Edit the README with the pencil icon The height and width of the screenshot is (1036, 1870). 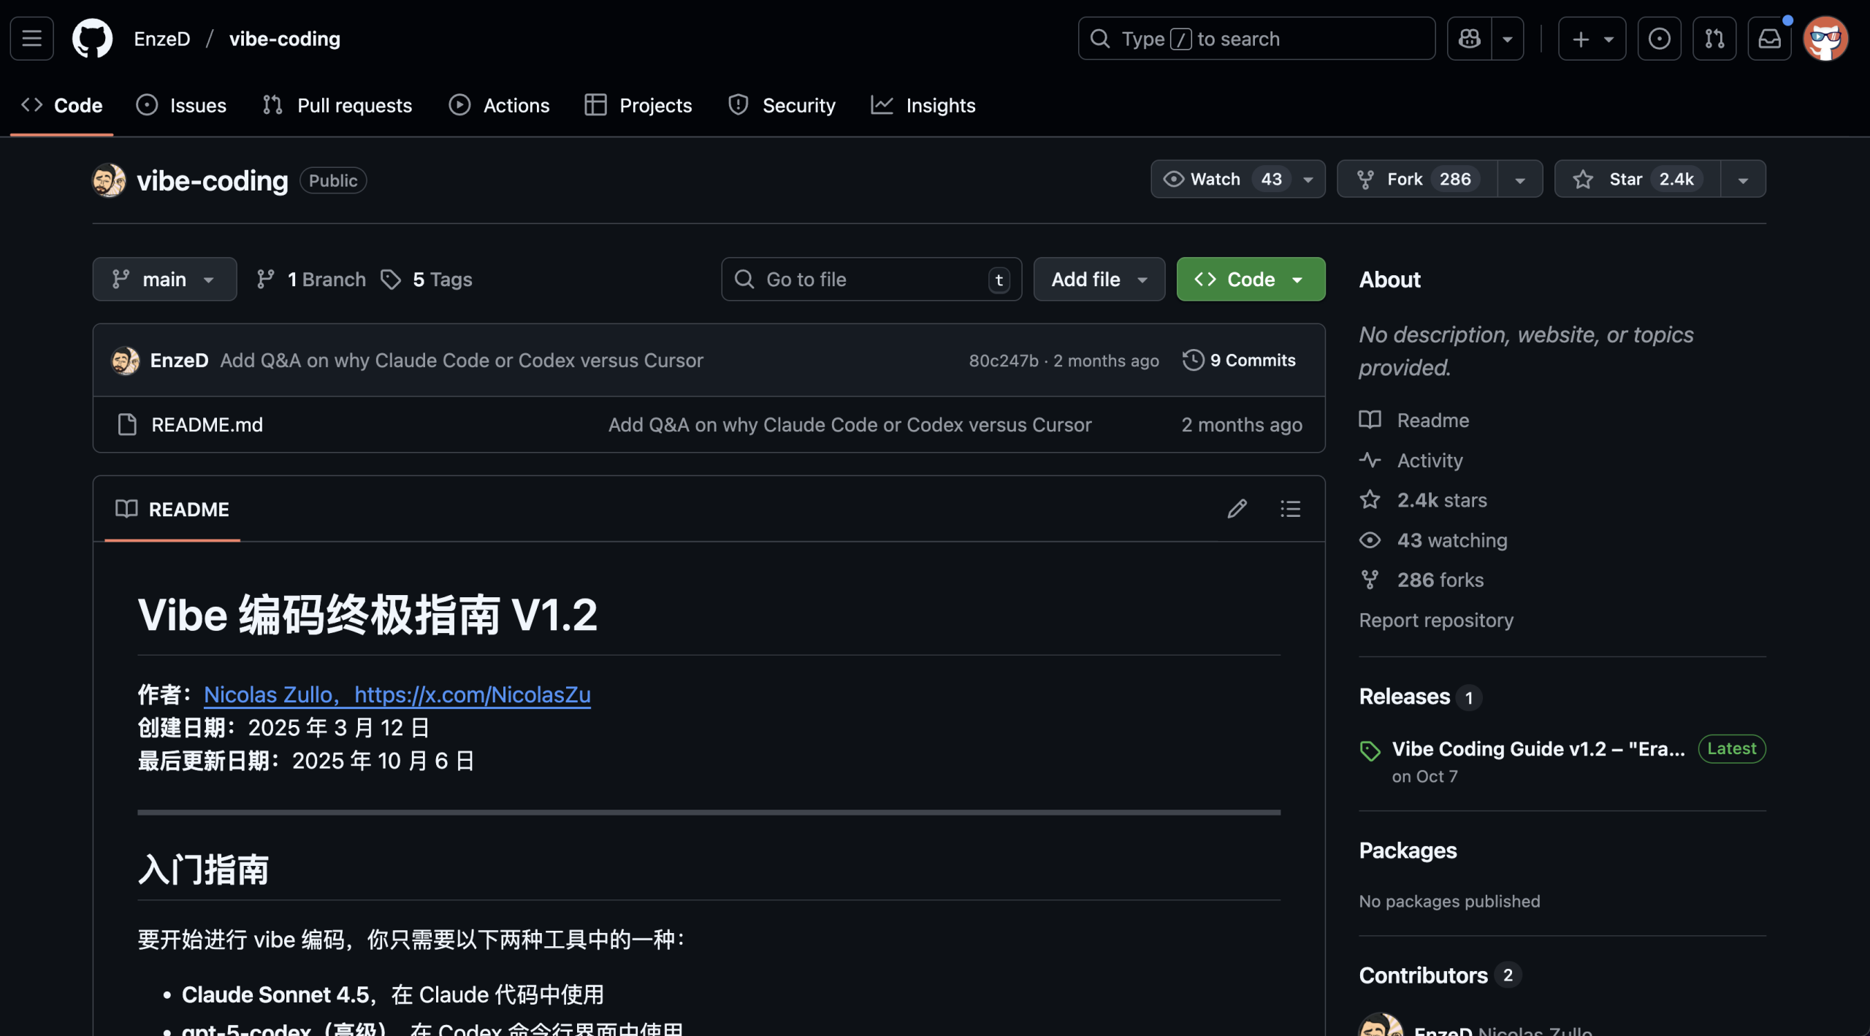[1237, 509]
